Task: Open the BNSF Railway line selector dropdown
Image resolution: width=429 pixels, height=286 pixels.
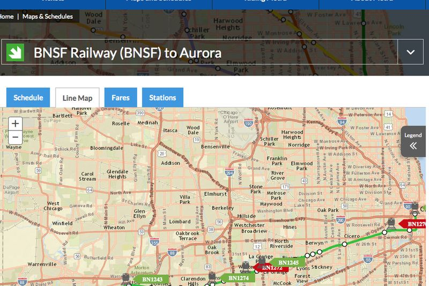Action: click(x=212, y=52)
